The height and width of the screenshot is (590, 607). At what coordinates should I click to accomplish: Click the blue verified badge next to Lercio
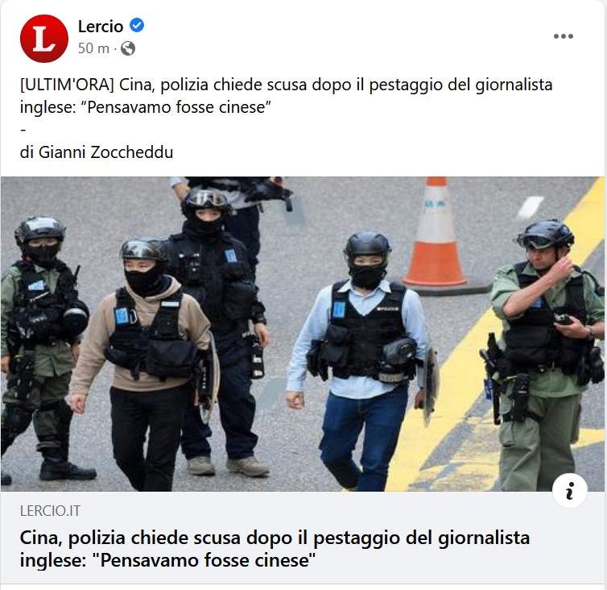[x=137, y=26]
